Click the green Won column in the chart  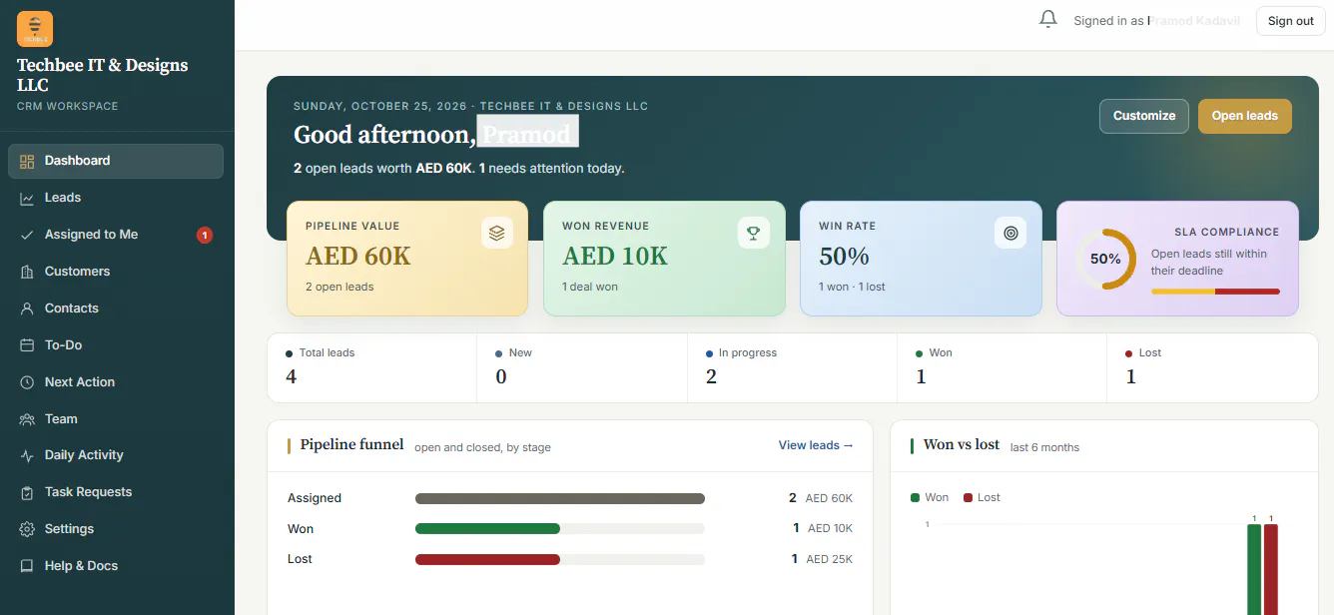click(1254, 569)
